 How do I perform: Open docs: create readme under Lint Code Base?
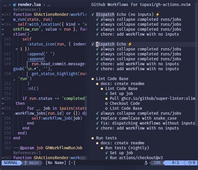(122, 84)
